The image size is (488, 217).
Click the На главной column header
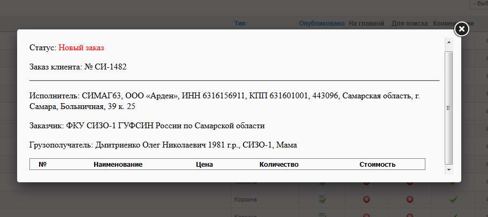click(367, 24)
